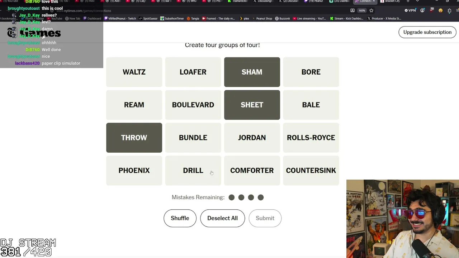Select the LOAFER tile
Image resolution: width=459 pixels, height=258 pixels.
coord(193,72)
